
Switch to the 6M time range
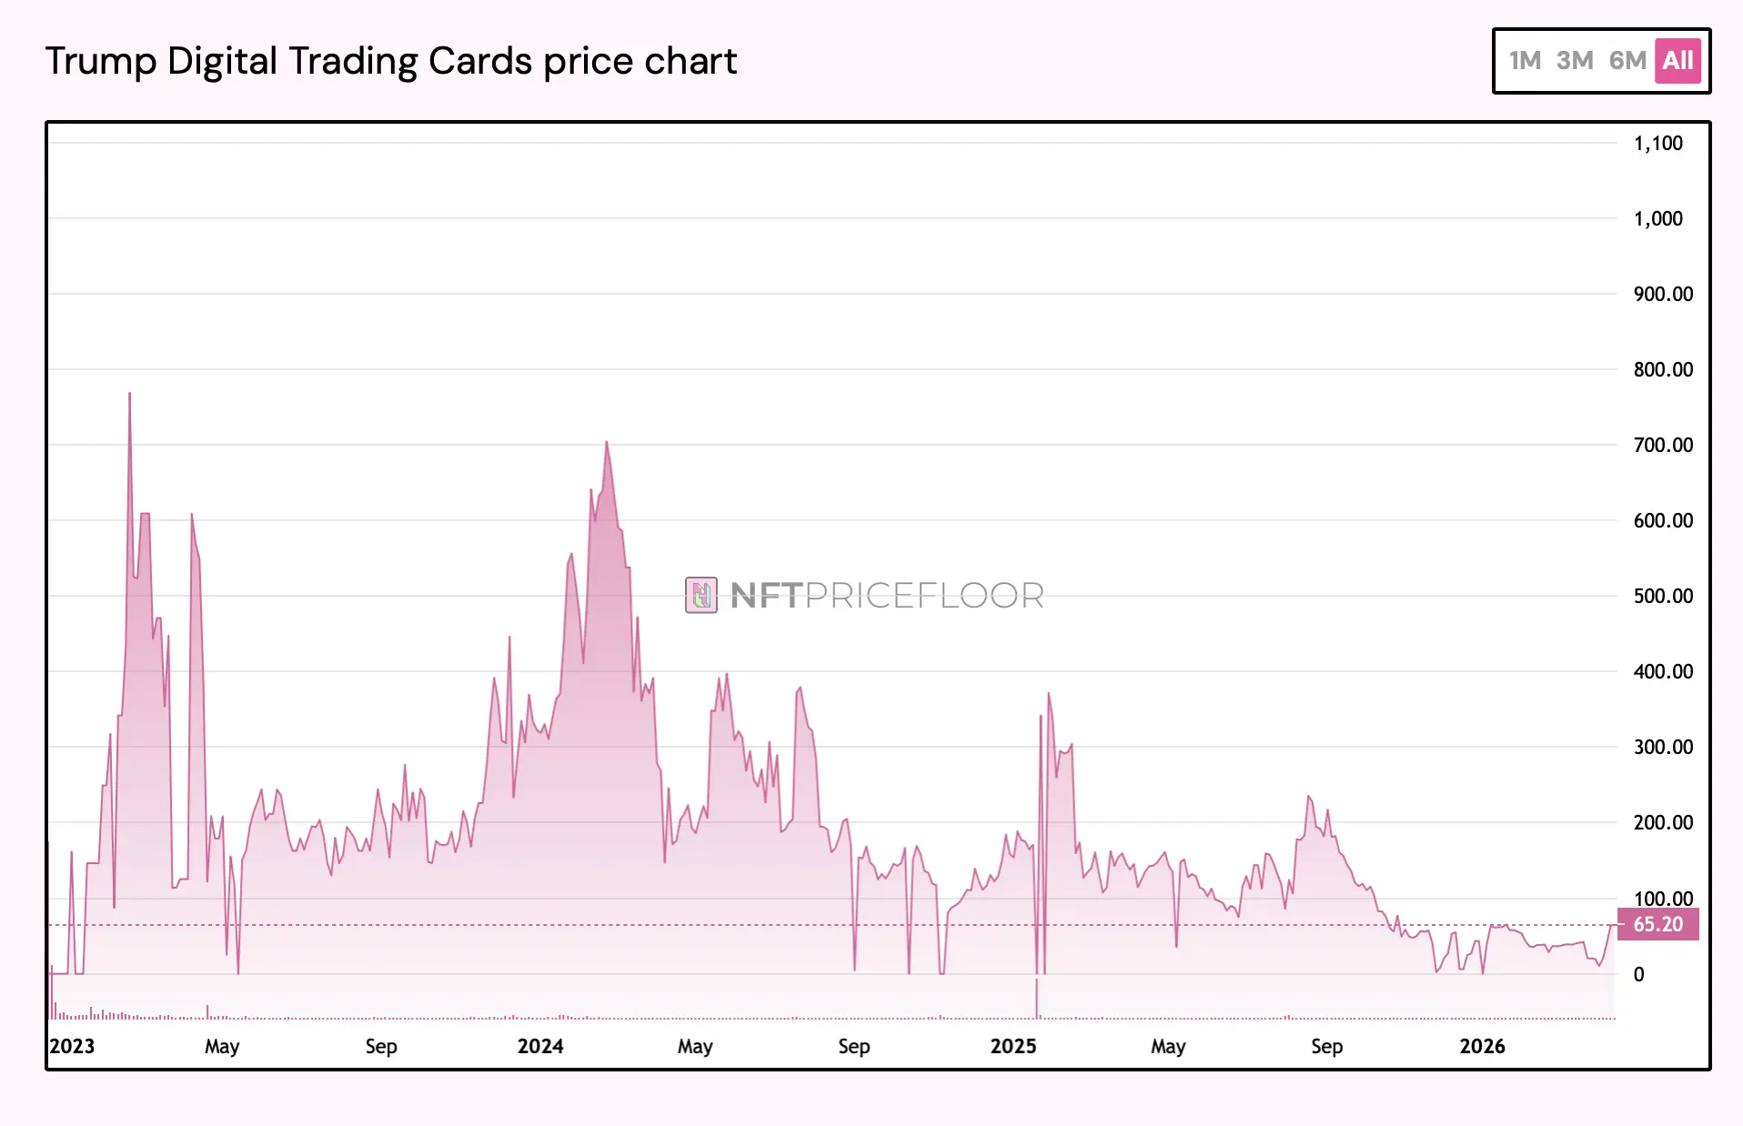[x=1627, y=61]
